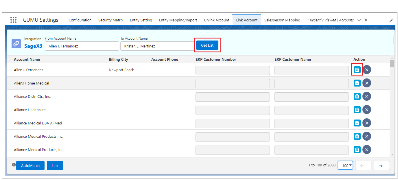398x180 pixels.
Task: Switch to the Security Matrix tab
Action: click(111, 20)
